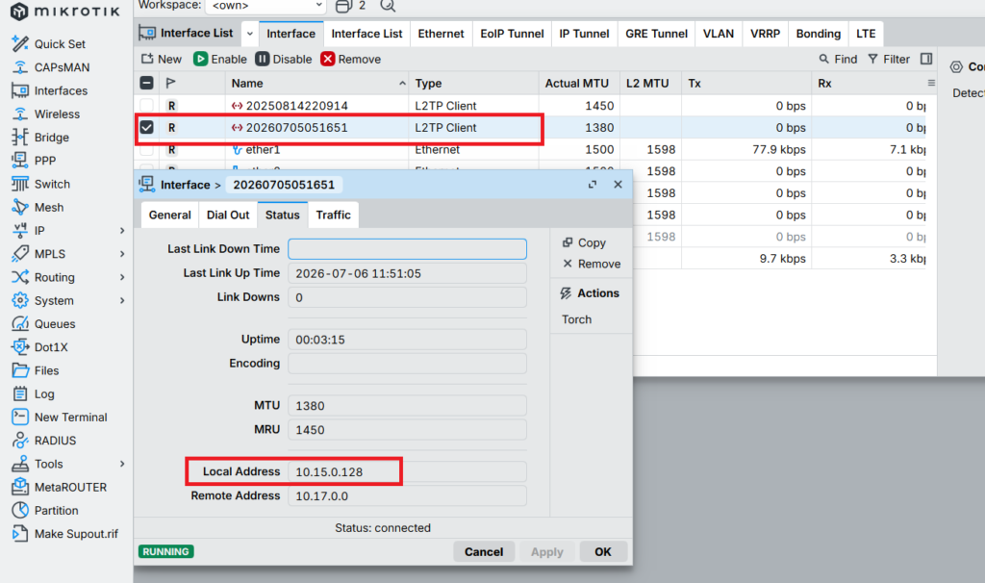This screenshot has height=583, width=985.
Task: Toggle select-all checkbox in table header
Action: pyautogui.click(x=146, y=83)
